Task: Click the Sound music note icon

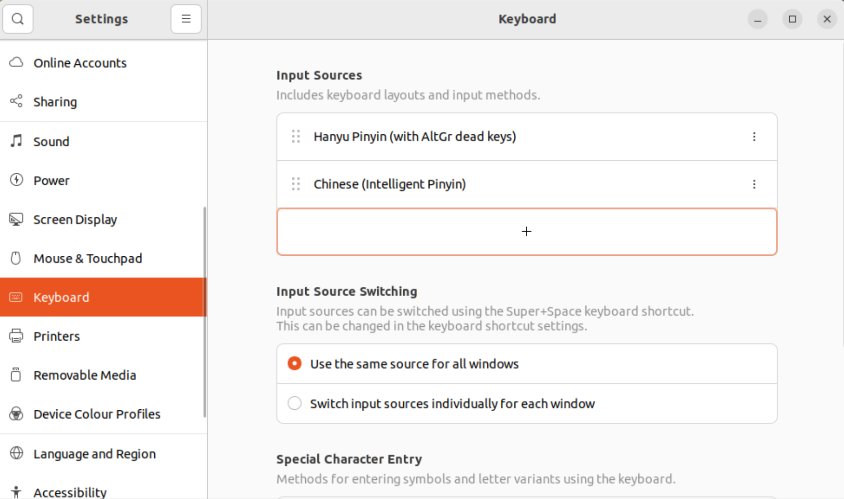Action: point(16,141)
